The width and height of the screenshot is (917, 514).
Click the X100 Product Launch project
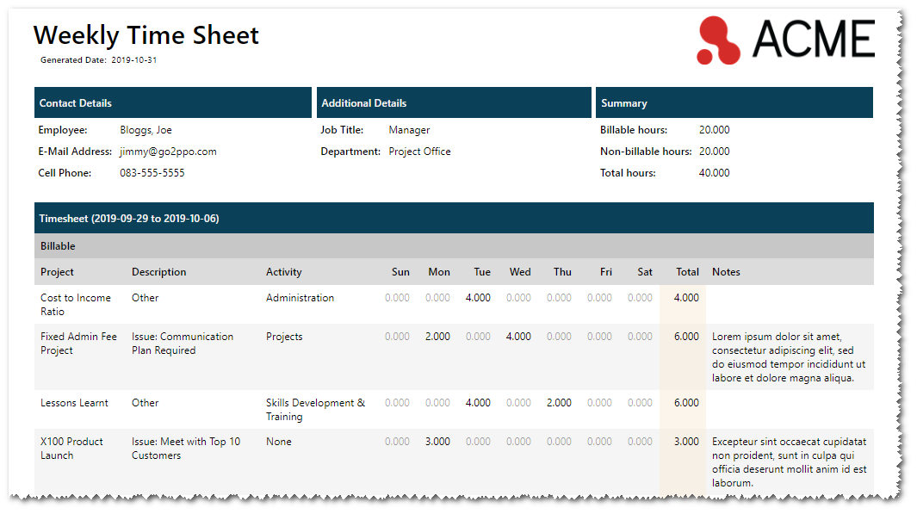click(x=71, y=449)
